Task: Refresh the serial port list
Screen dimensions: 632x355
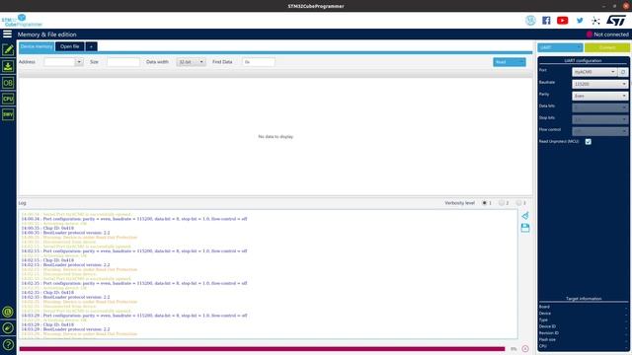Action: 623,72
